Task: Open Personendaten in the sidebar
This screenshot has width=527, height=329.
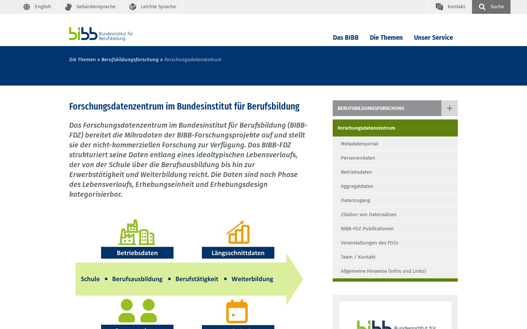Action: coord(395,158)
